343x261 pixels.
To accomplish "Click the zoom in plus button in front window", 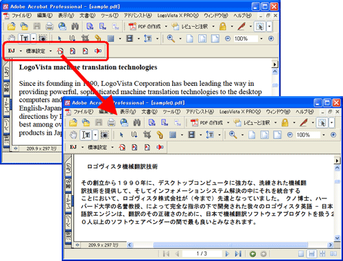I will 333,135.
